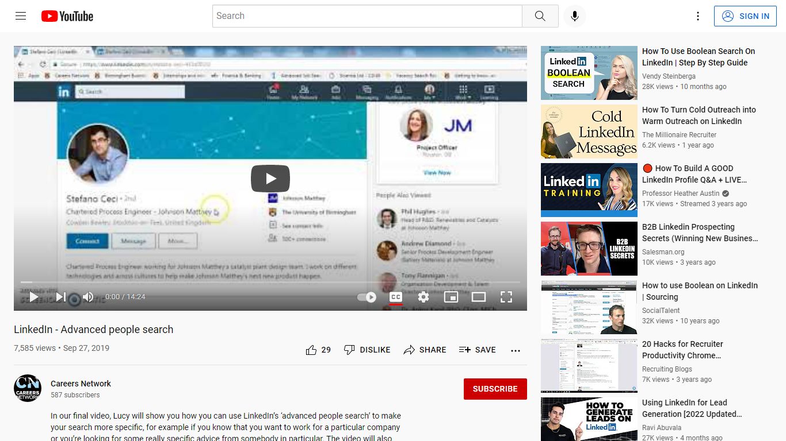Visit Vendy Steinberga channel

(669, 76)
